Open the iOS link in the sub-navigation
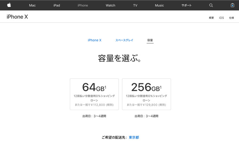 pyautogui.click(x=221, y=18)
